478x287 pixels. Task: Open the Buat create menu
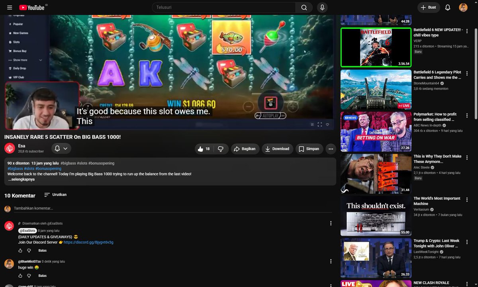[429, 7]
